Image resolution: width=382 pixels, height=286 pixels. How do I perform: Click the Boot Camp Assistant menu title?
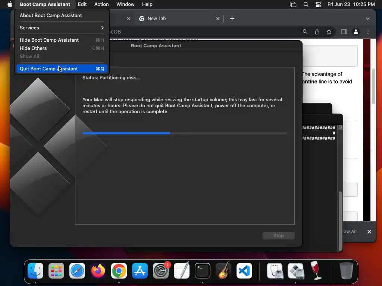pyautogui.click(x=45, y=4)
